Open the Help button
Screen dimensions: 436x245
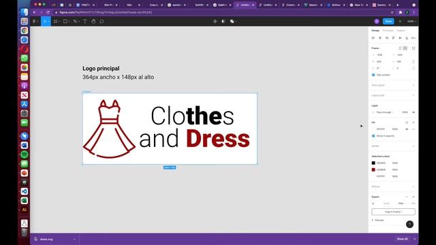click(x=409, y=224)
